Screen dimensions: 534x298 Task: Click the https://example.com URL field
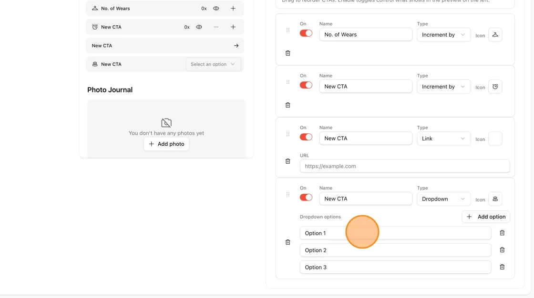[x=405, y=166]
